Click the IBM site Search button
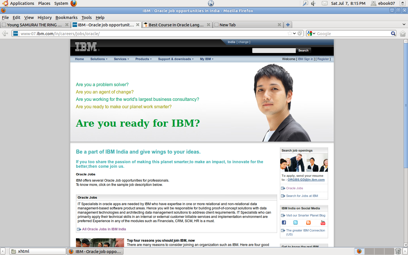This screenshot has width=408, height=255. click(303, 50)
